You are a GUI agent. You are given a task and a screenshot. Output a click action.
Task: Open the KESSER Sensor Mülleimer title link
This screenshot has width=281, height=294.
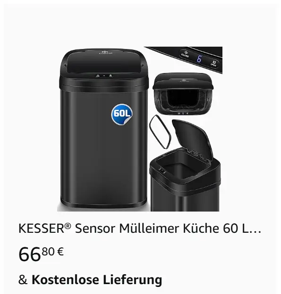(x=140, y=229)
